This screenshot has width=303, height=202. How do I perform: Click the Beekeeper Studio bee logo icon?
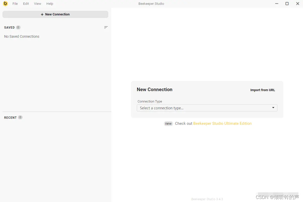click(x=5, y=4)
